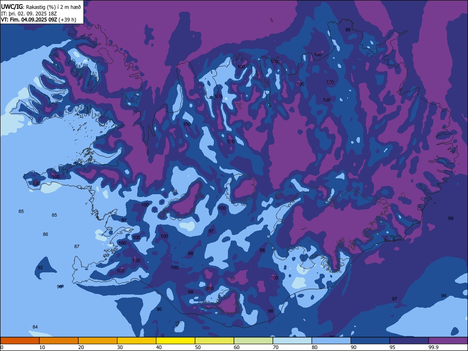The image size is (468, 351).
Task: Click the legend tick label "40"
Action: coord(159,347)
